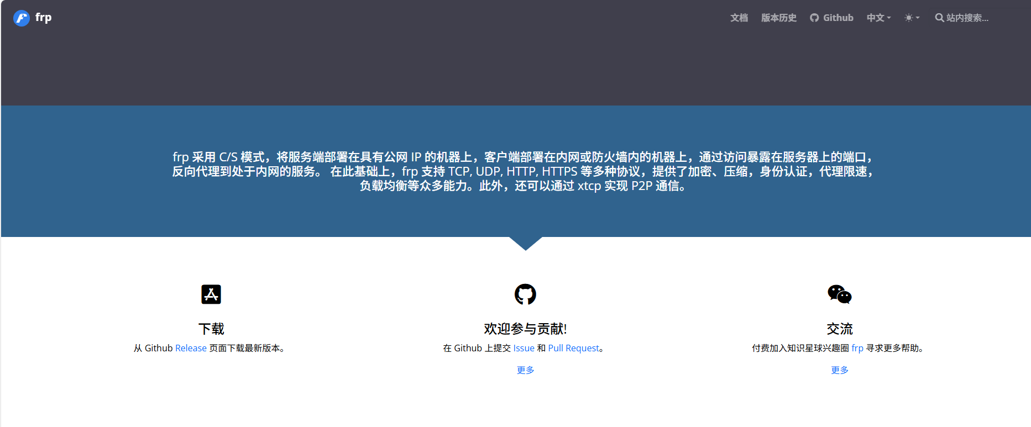The image size is (1031, 427).
Task: Open the Issue link
Action: pos(524,348)
